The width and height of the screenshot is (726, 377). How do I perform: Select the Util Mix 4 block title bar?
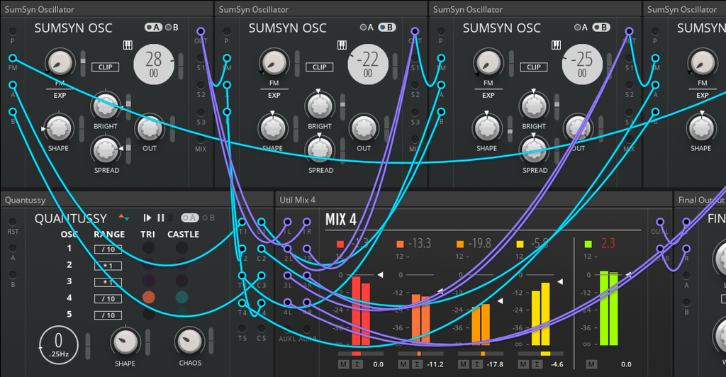[x=474, y=200]
